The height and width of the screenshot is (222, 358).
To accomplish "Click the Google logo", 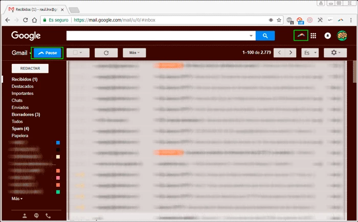I will (x=26, y=36).
